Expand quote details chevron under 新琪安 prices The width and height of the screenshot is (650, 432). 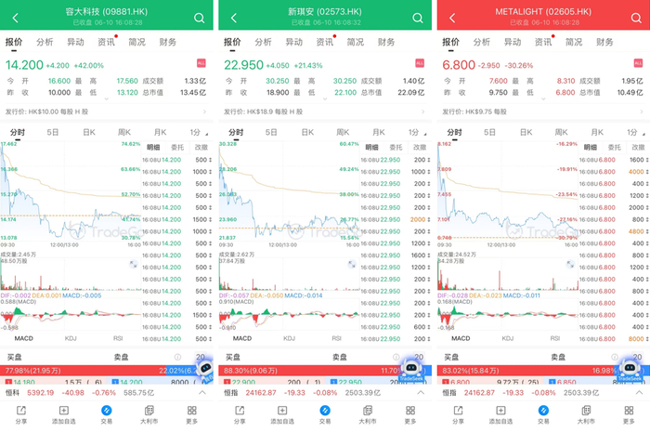325,99
